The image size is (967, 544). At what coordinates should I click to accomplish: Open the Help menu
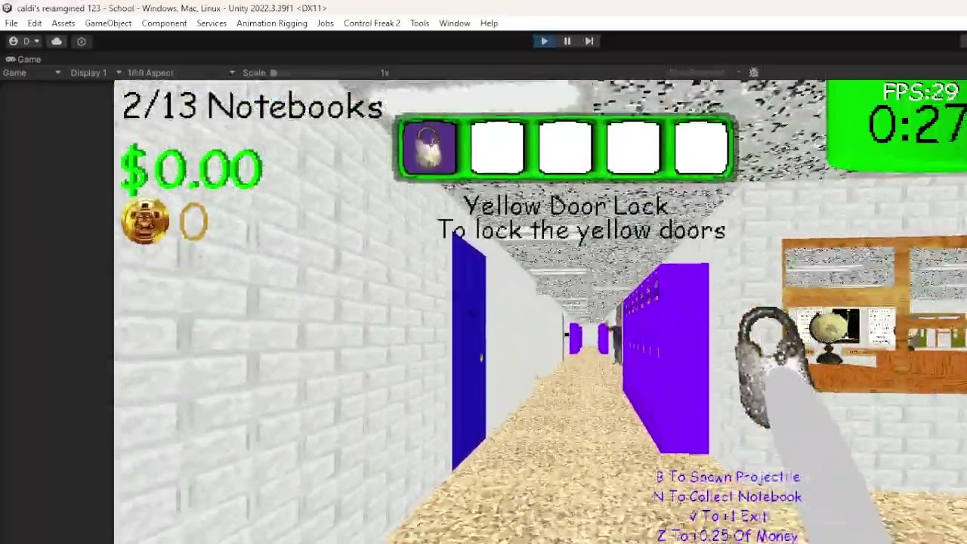(489, 23)
